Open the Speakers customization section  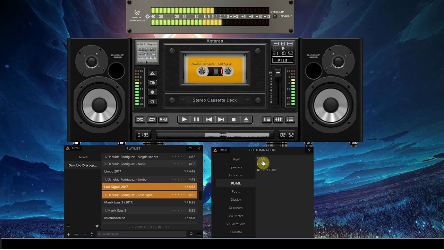pos(236,167)
